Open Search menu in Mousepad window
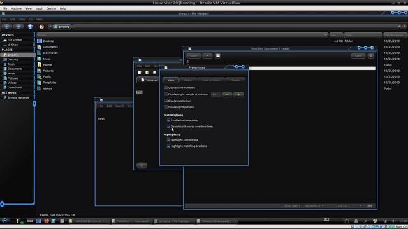Viewport: 408px width, 229px height. 119,106
